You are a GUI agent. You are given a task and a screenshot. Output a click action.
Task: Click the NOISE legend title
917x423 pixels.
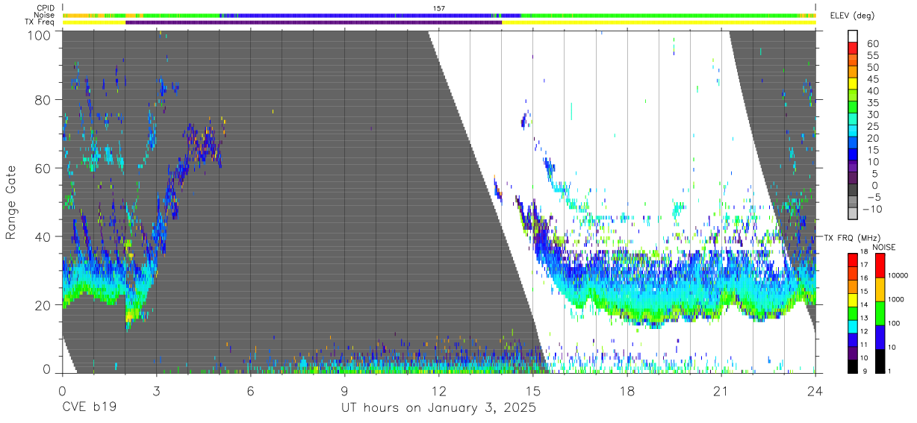pyautogui.click(x=884, y=247)
